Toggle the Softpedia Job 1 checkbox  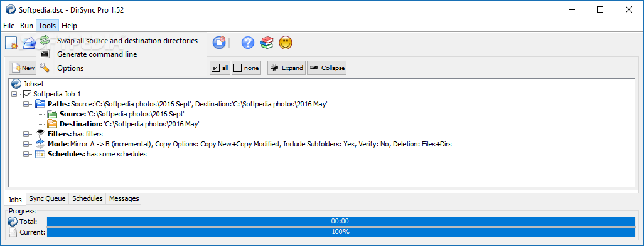(27, 94)
